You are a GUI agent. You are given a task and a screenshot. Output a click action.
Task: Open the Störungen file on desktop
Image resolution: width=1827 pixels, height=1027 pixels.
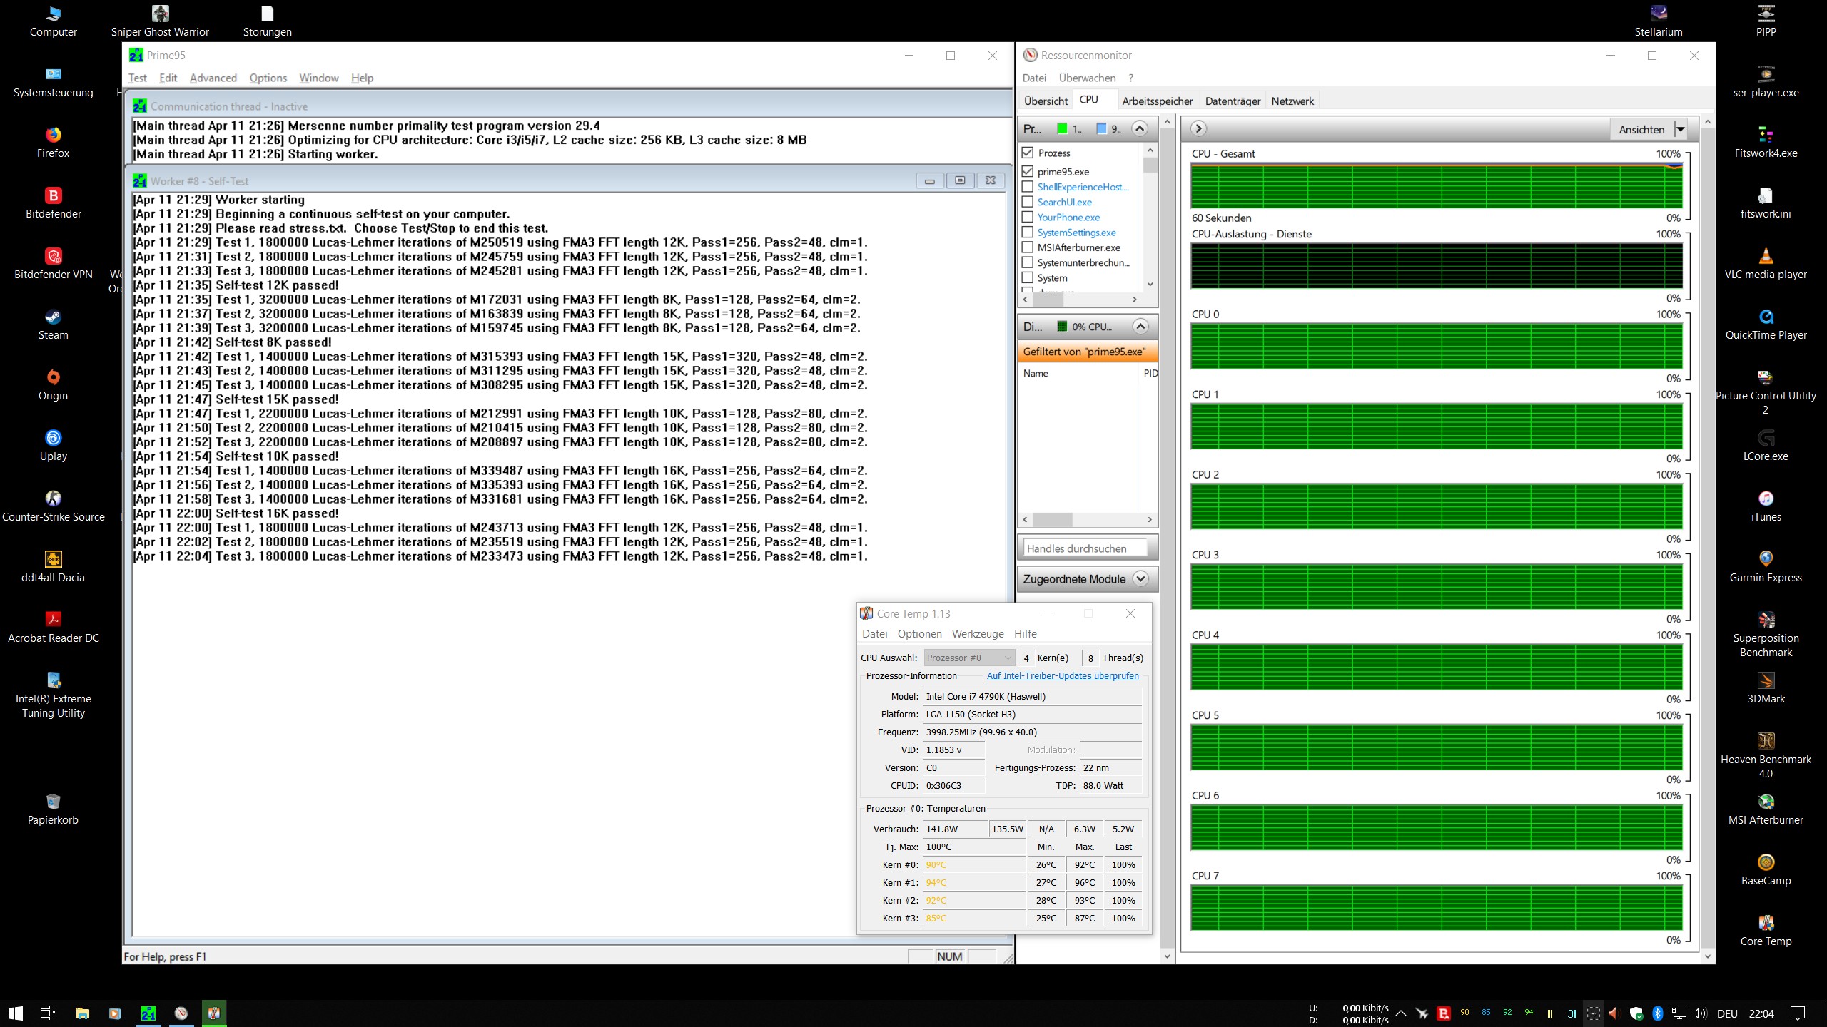pos(267,21)
